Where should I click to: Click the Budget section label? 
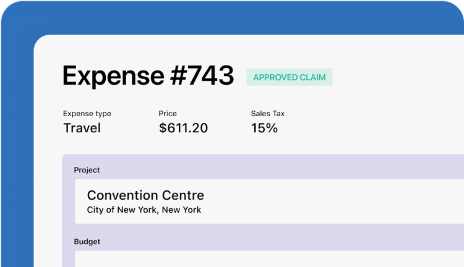pyautogui.click(x=87, y=242)
